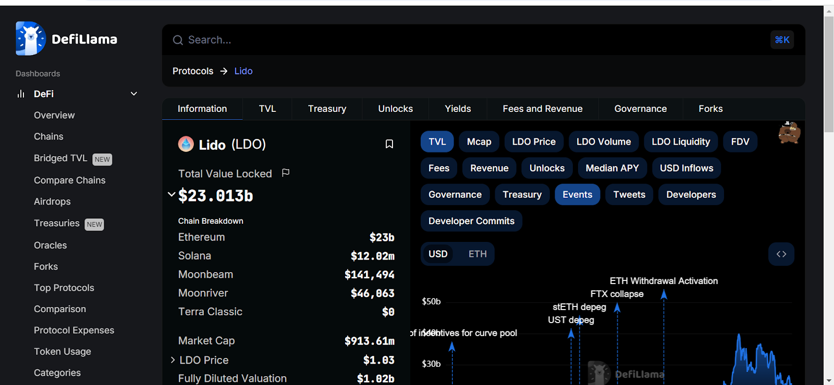Expand the LDO Price details
The image size is (834, 385).
point(173,360)
